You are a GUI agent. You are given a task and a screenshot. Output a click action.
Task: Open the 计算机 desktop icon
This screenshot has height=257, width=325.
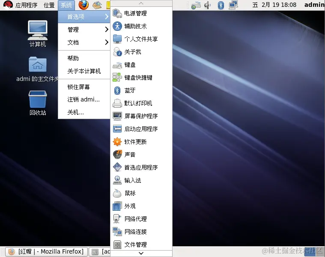(38, 34)
